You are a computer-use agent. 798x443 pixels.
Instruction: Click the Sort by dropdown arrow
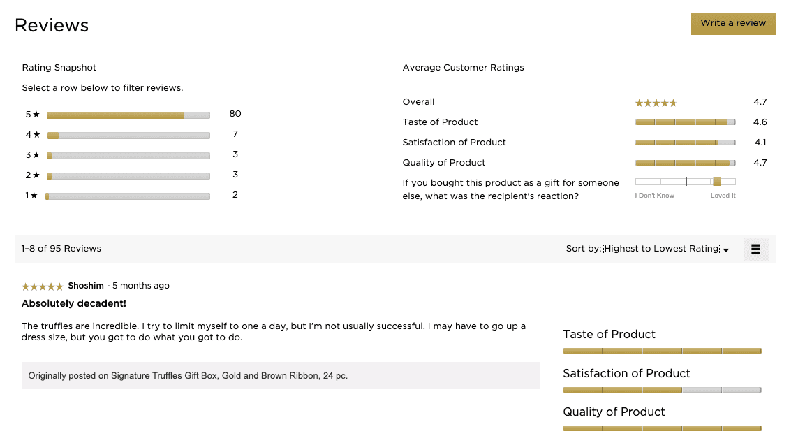coord(726,250)
